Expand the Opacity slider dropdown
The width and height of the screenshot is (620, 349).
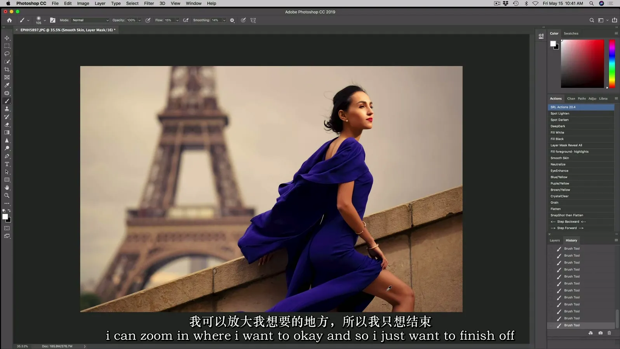tap(139, 20)
